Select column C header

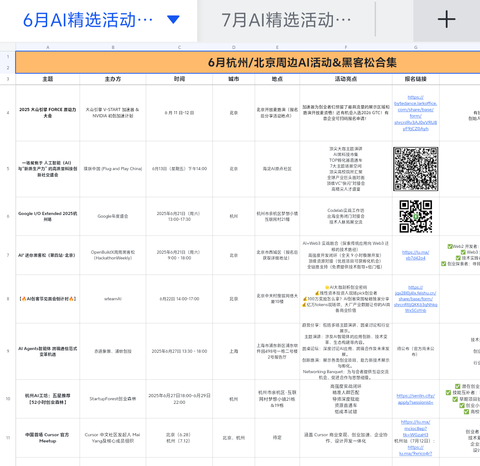[x=180, y=47]
